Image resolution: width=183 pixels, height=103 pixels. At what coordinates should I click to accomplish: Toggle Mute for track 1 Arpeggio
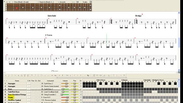point(30,84)
